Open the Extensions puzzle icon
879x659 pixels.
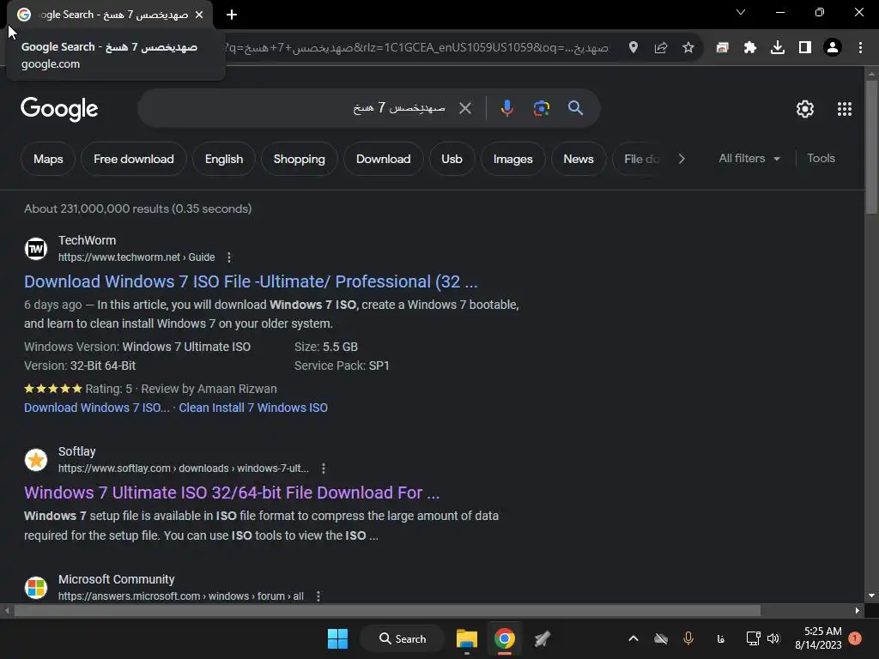point(750,48)
